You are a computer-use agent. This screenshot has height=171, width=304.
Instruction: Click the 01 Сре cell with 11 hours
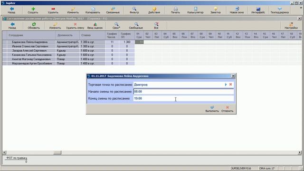tap(139, 42)
